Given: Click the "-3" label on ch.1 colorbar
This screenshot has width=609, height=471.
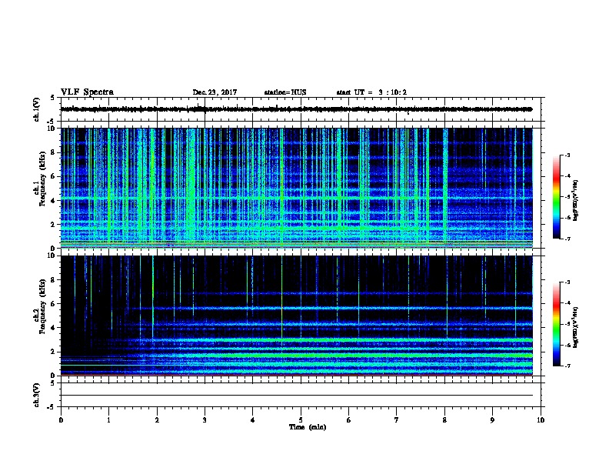Looking at the screenshot, I should point(567,155).
